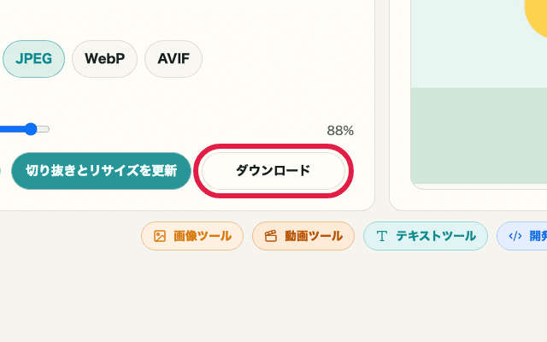Click the code brackets icon for developer tools
The height and width of the screenshot is (342, 547).
pyautogui.click(x=515, y=236)
